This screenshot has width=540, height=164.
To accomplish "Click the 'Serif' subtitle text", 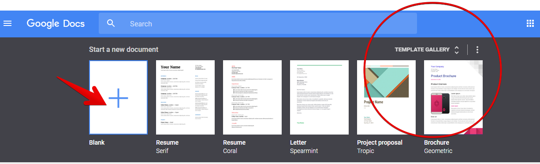I will (162, 151).
